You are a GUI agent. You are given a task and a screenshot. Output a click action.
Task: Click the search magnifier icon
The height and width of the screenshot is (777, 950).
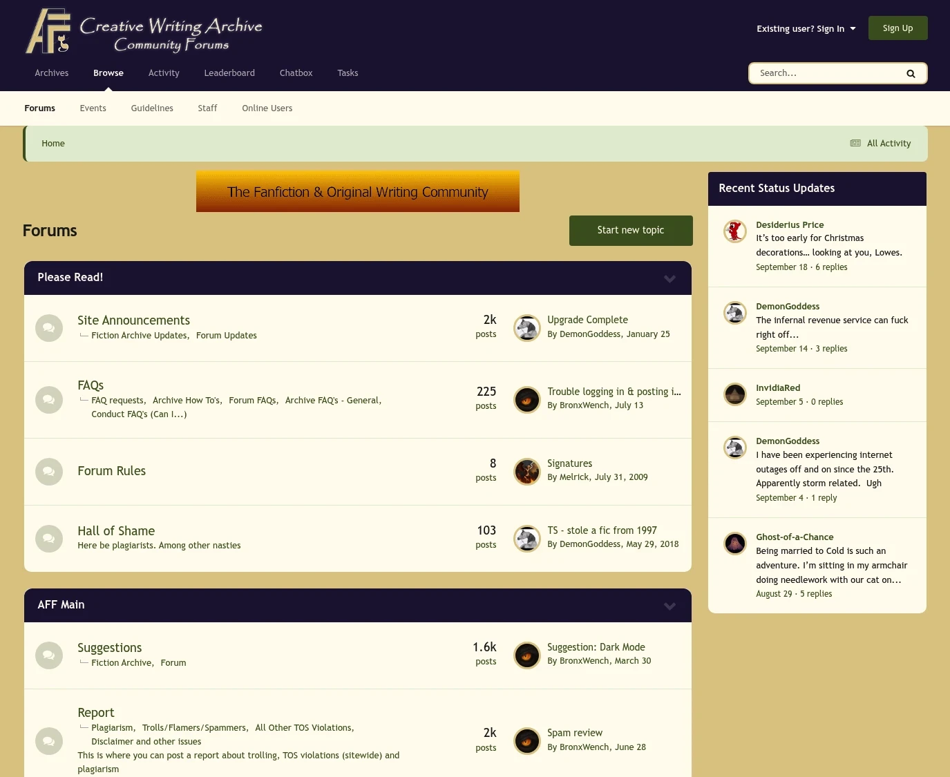(x=911, y=74)
